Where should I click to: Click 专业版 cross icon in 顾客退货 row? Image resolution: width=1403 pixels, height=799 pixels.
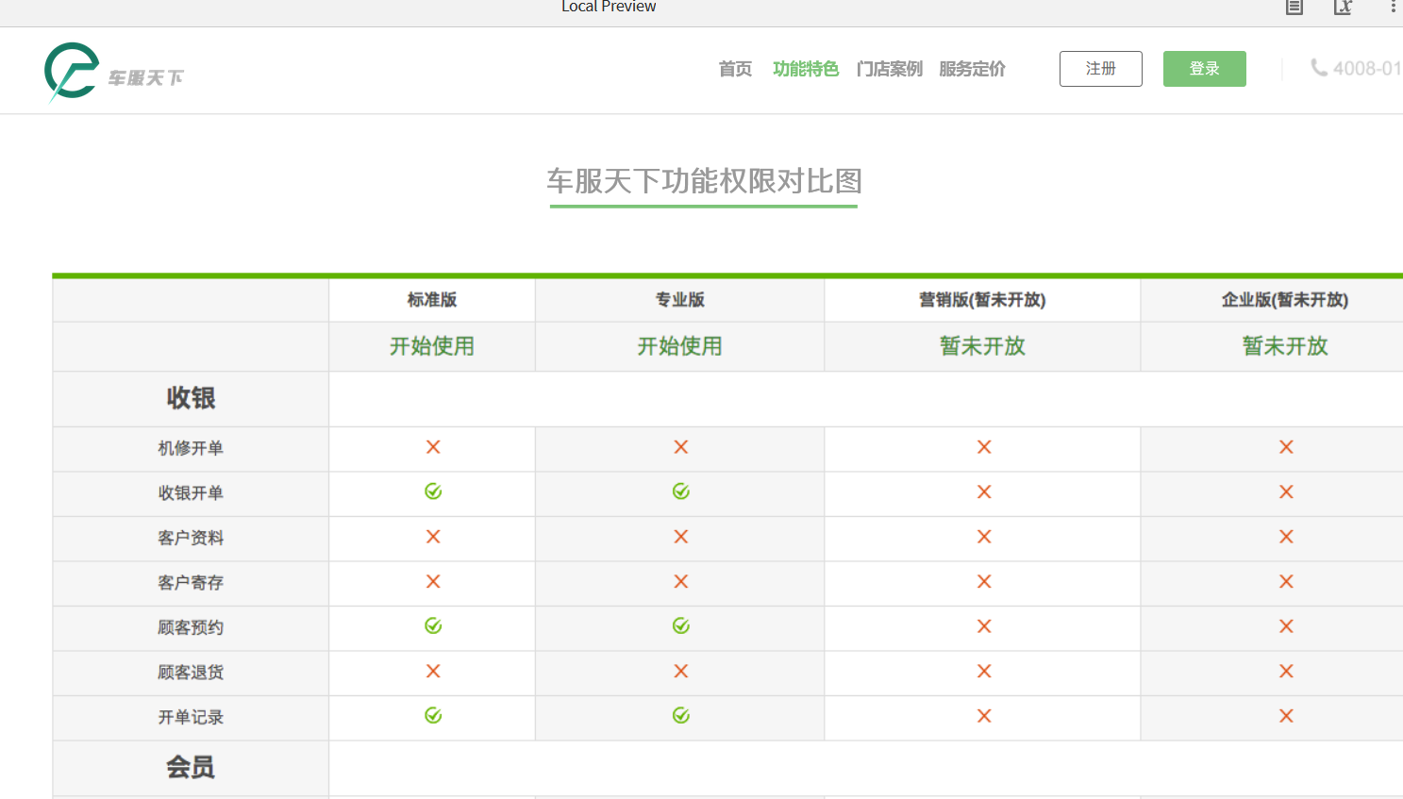coord(681,672)
